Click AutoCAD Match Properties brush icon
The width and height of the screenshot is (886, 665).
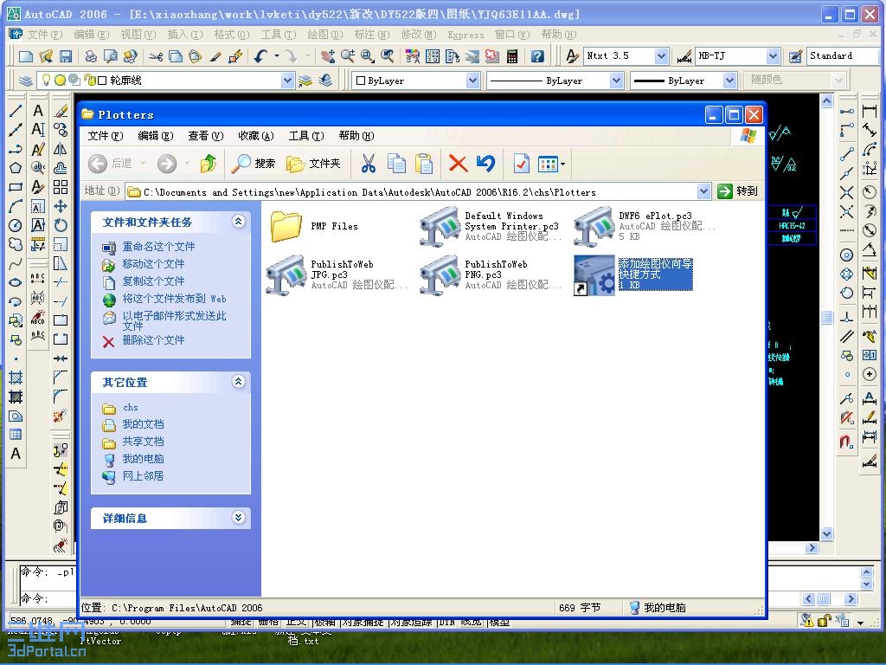pos(215,56)
